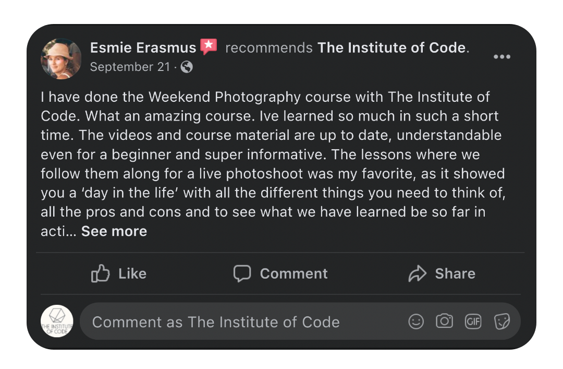Image resolution: width=563 pixels, height=369 pixels.
Task: Click the Share arrow icon
Action: point(417,273)
